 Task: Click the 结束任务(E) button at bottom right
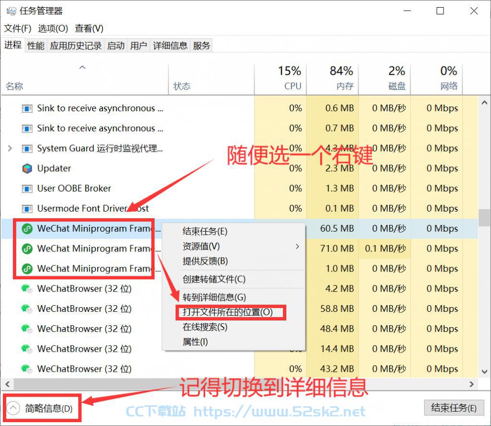coord(454,408)
